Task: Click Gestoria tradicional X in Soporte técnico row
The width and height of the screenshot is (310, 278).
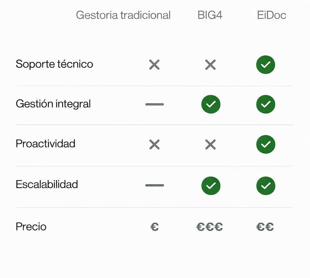Action: point(154,64)
